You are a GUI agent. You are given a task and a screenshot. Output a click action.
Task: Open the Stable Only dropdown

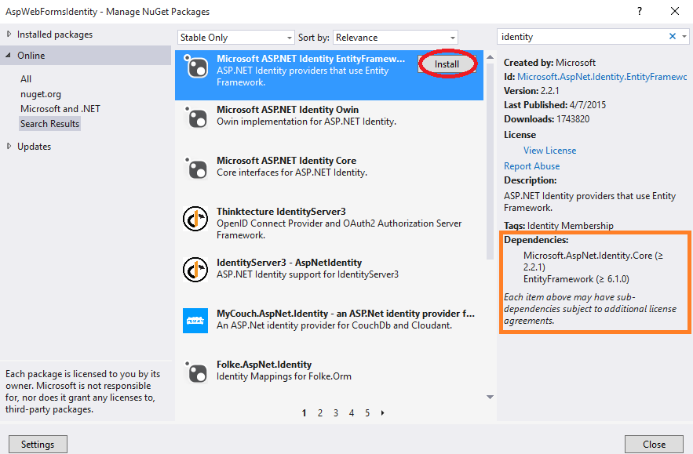pyautogui.click(x=235, y=37)
